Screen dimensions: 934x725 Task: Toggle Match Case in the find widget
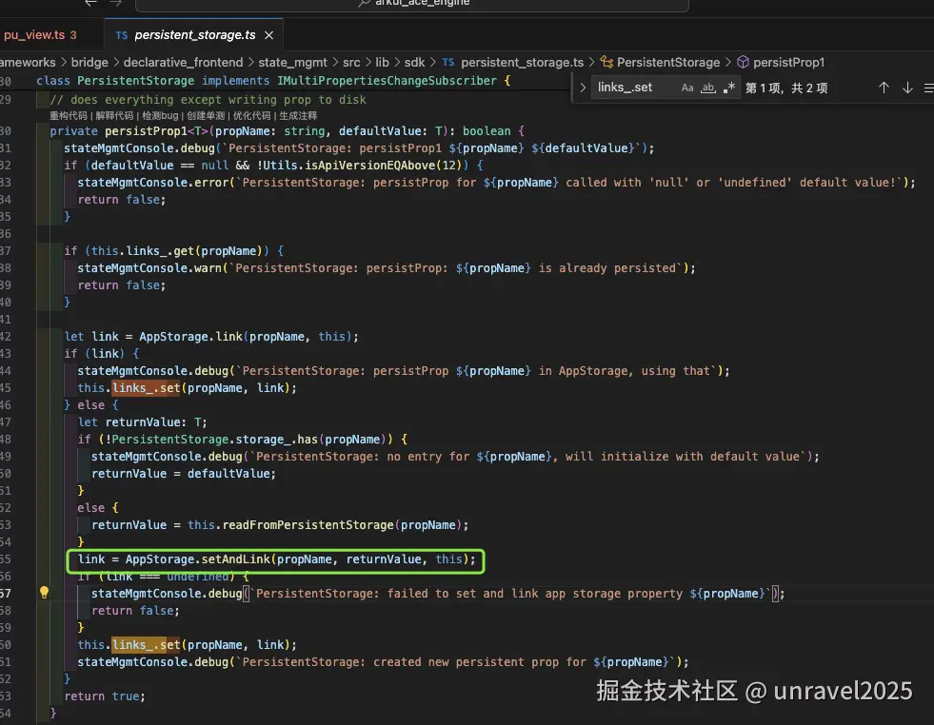click(687, 88)
